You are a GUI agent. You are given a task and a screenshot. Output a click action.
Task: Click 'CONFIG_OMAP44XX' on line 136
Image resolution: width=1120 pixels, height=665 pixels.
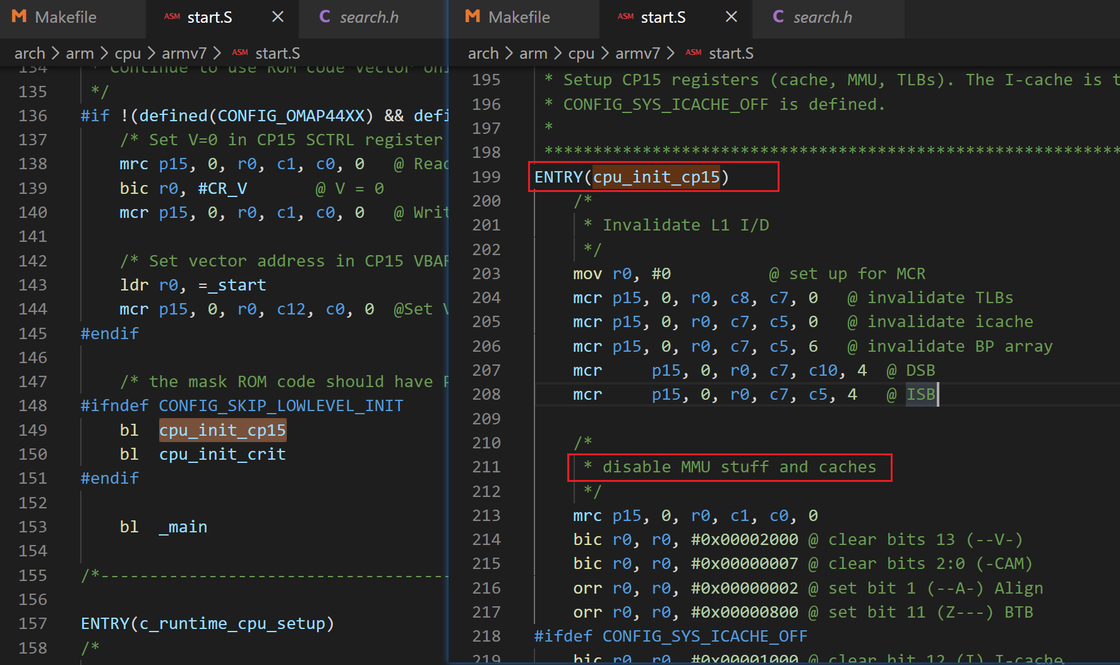tap(291, 116)
